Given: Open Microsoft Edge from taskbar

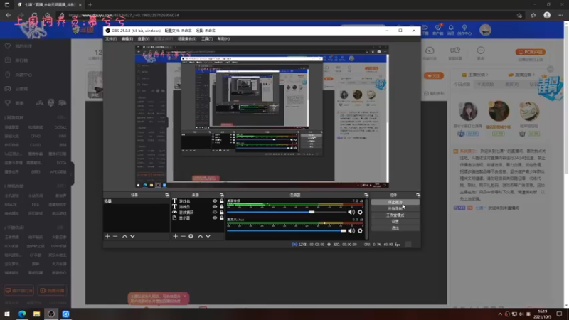Looking at the screenshot, I should pyautogui.click(x=22, y=314).
